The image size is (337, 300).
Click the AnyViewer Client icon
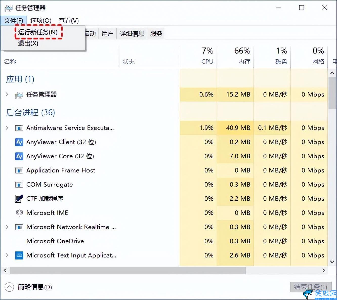click(19, 142)
